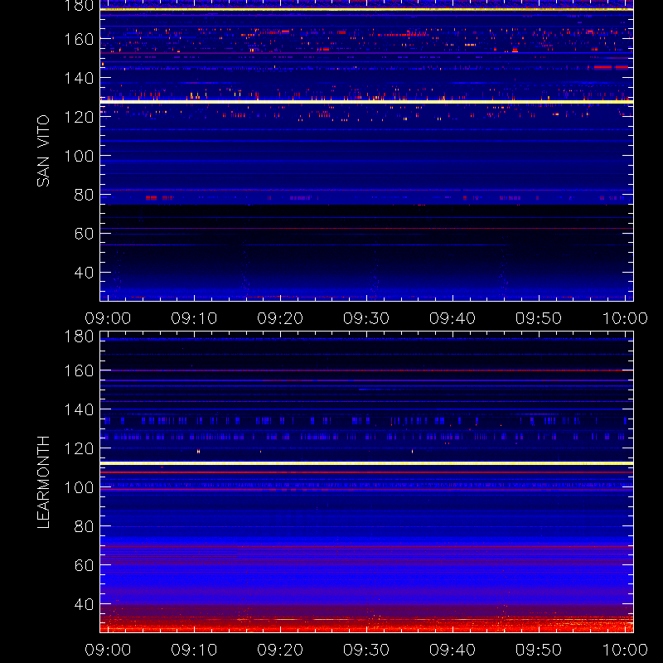Select 160 tick label on Learmonth plot
The height and width of the screenshot is (663, 663).
(x=79, y=370)
